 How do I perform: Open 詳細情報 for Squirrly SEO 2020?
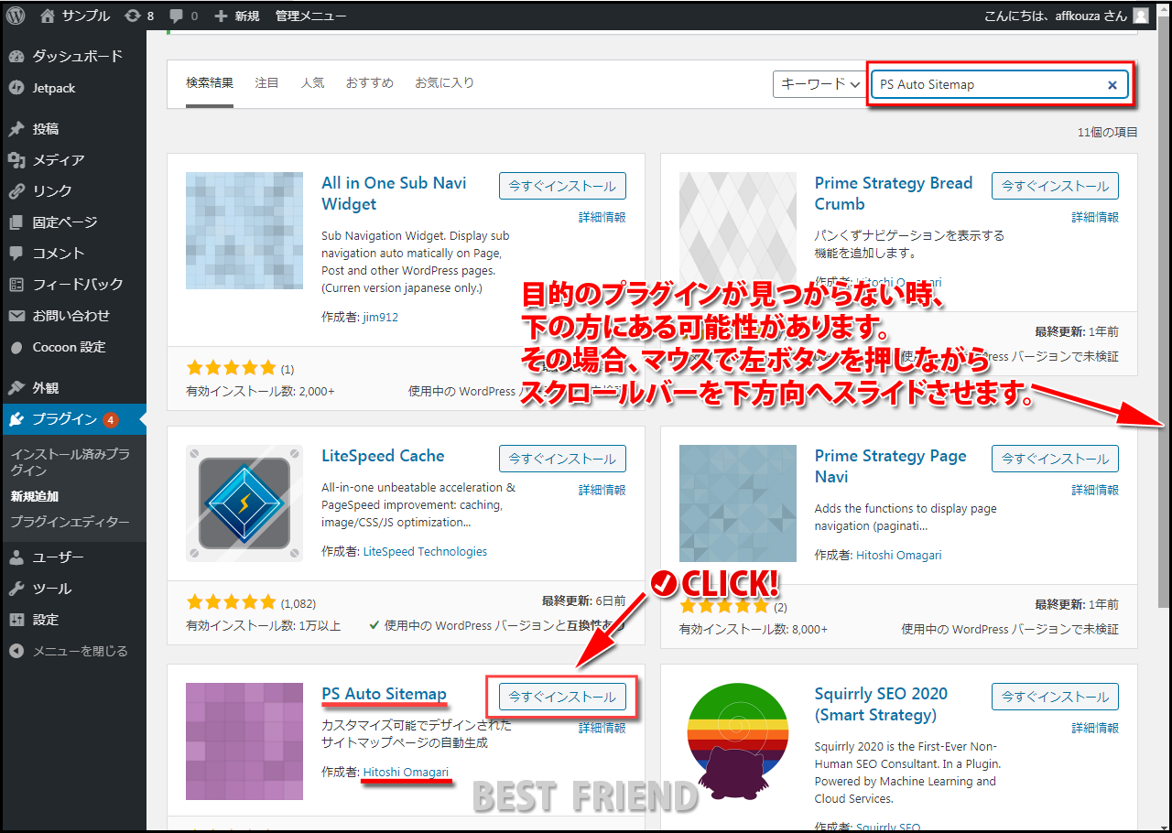pyautogui.click(x=1095, y=729)
